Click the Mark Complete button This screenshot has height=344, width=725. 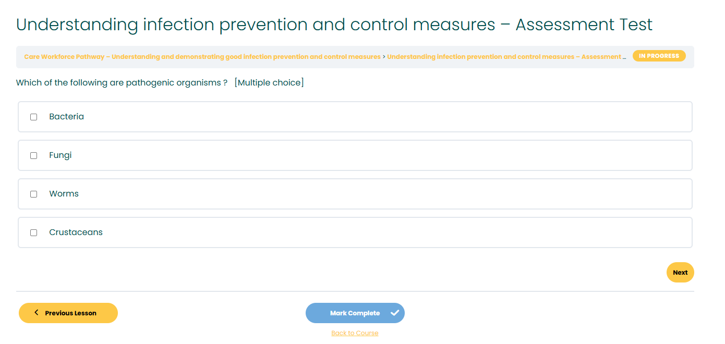tap(355, 313)
